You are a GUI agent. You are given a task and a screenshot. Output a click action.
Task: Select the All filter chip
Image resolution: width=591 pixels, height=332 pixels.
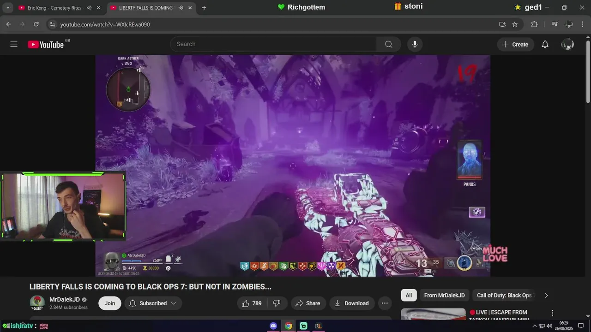tap(409, 296)
